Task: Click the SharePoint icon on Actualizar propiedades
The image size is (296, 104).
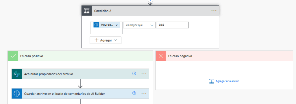Action: coord(16,74)
